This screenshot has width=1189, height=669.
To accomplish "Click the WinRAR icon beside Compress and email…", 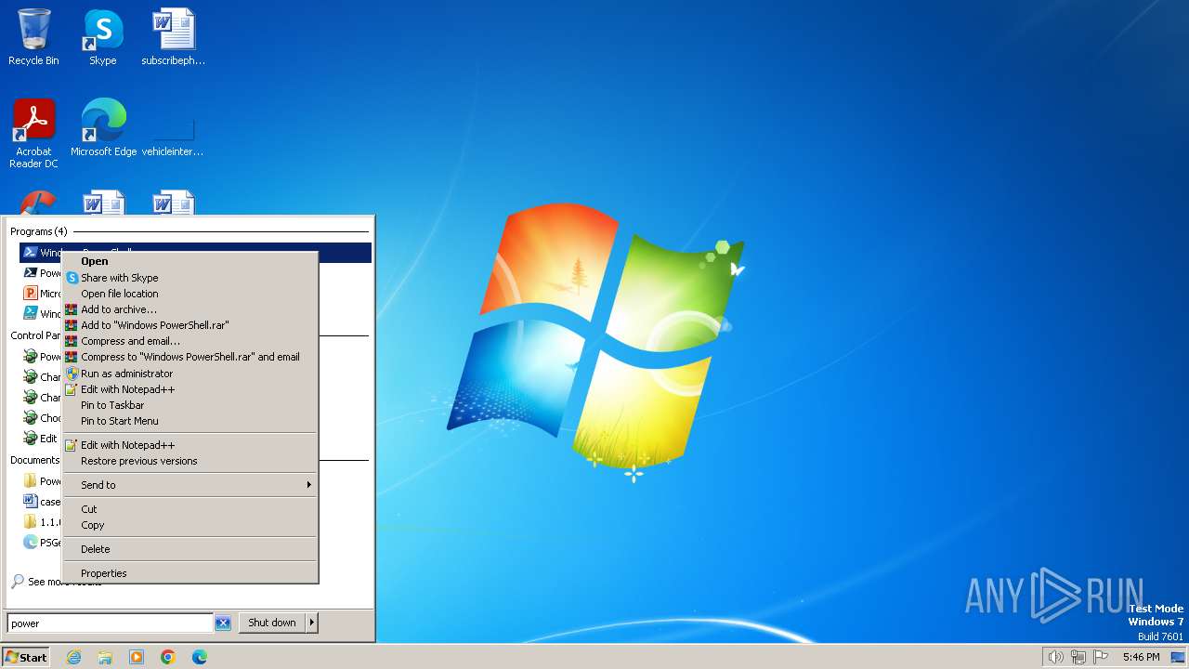I will [72, 341].
